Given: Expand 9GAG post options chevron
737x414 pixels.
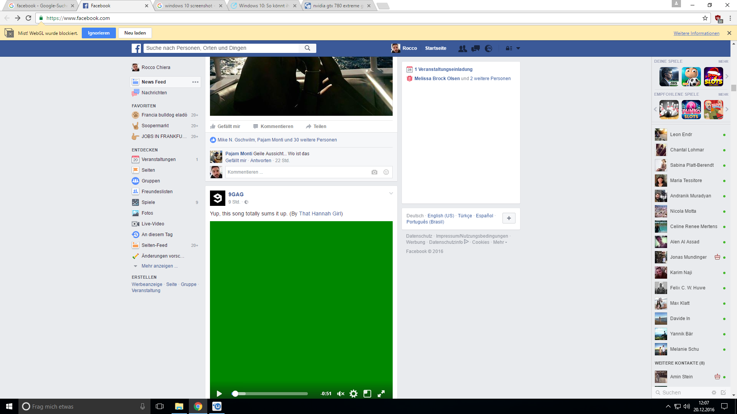Looking at the screenshot, I should (x=391, y=194).
